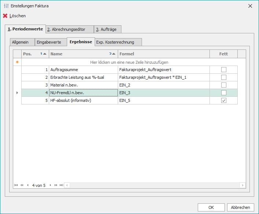The height and width of the screenshot is (214, 259).
Task: Go to previous record in navigator
Action: point(28,185)
